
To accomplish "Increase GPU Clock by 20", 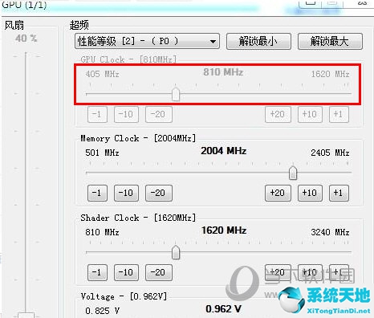I will [278, 114].
